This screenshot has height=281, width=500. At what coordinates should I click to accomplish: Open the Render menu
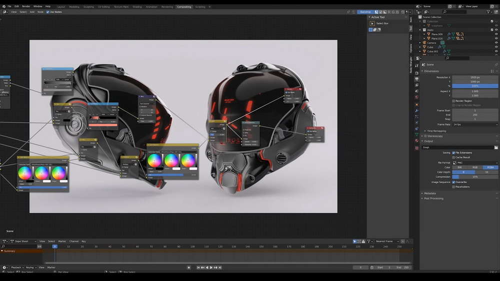click(26, 6)
